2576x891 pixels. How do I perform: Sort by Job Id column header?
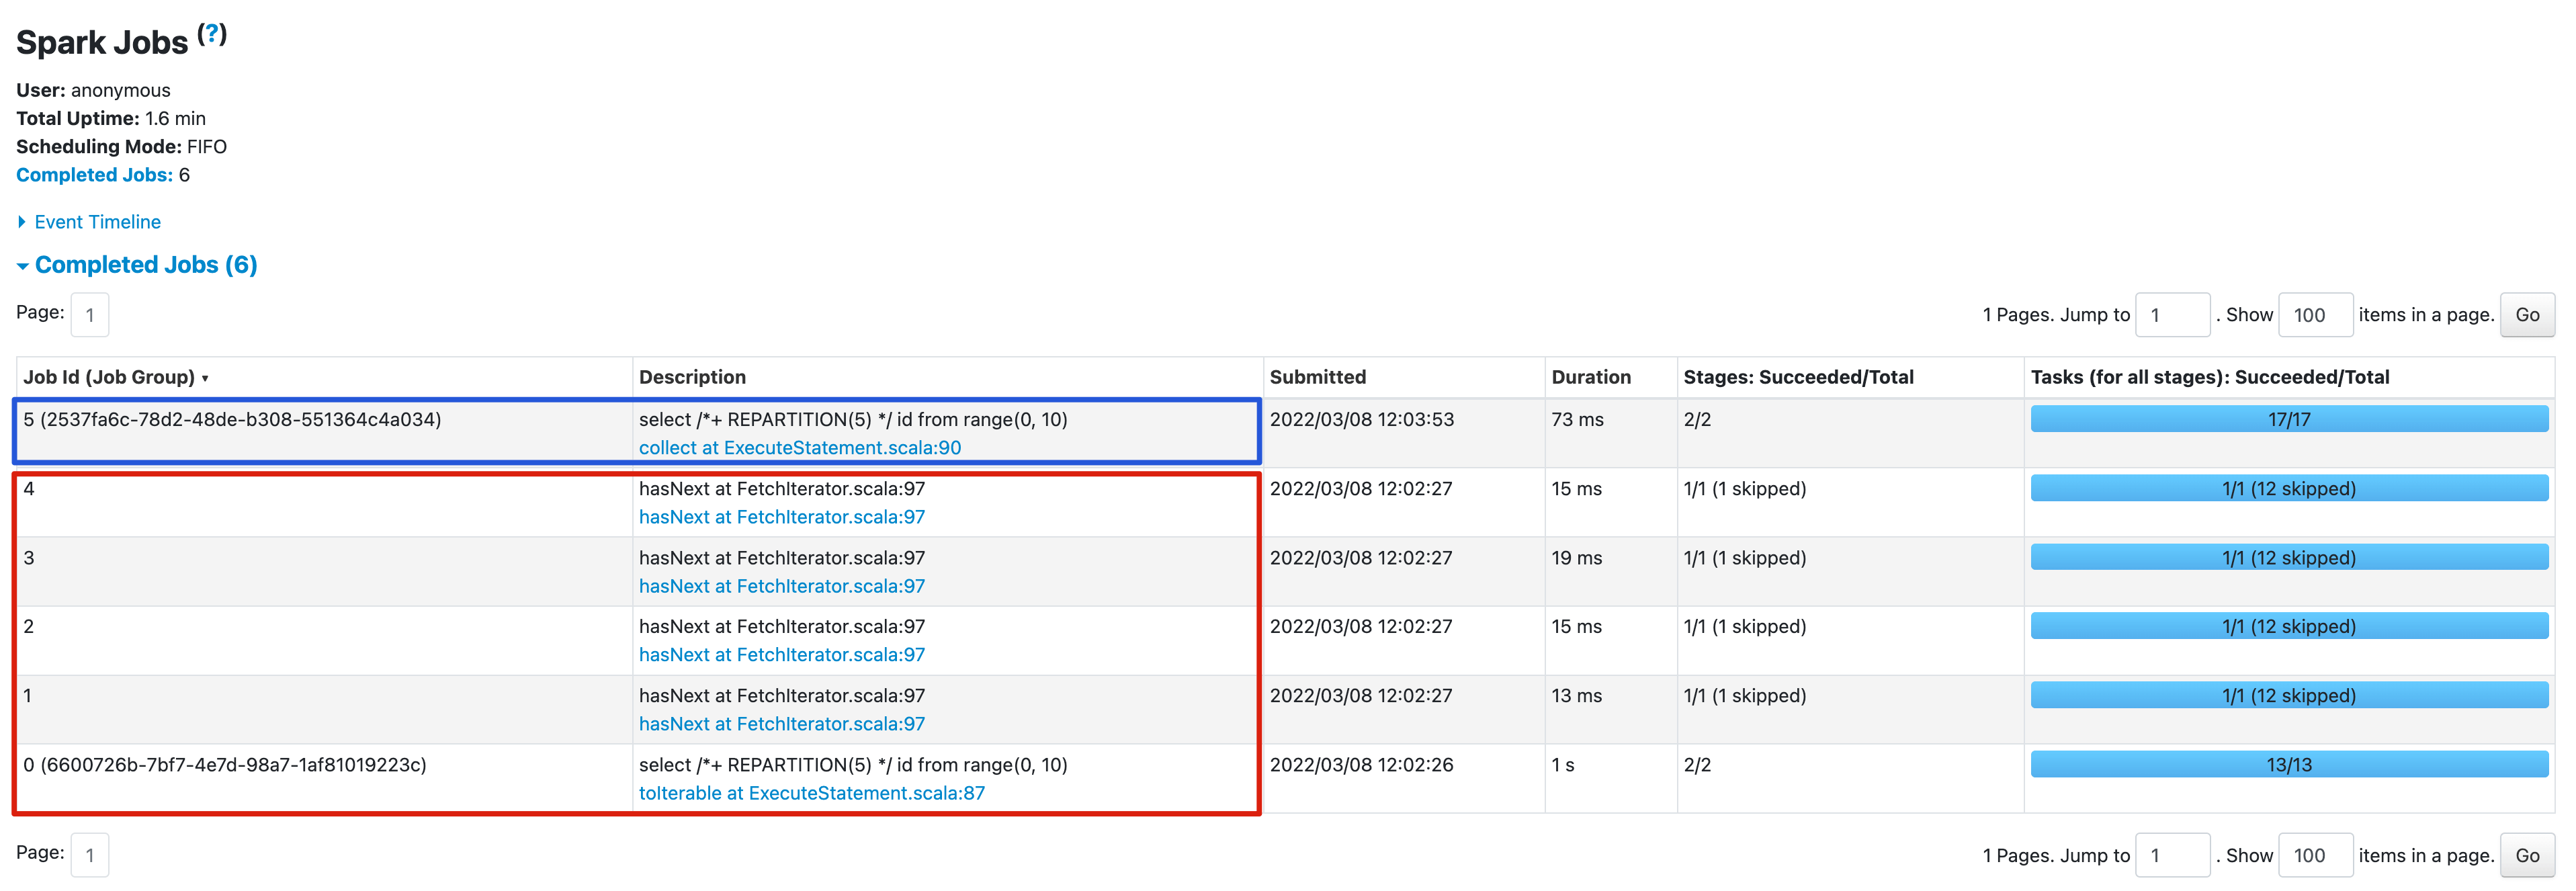click(x=109, y=377)
